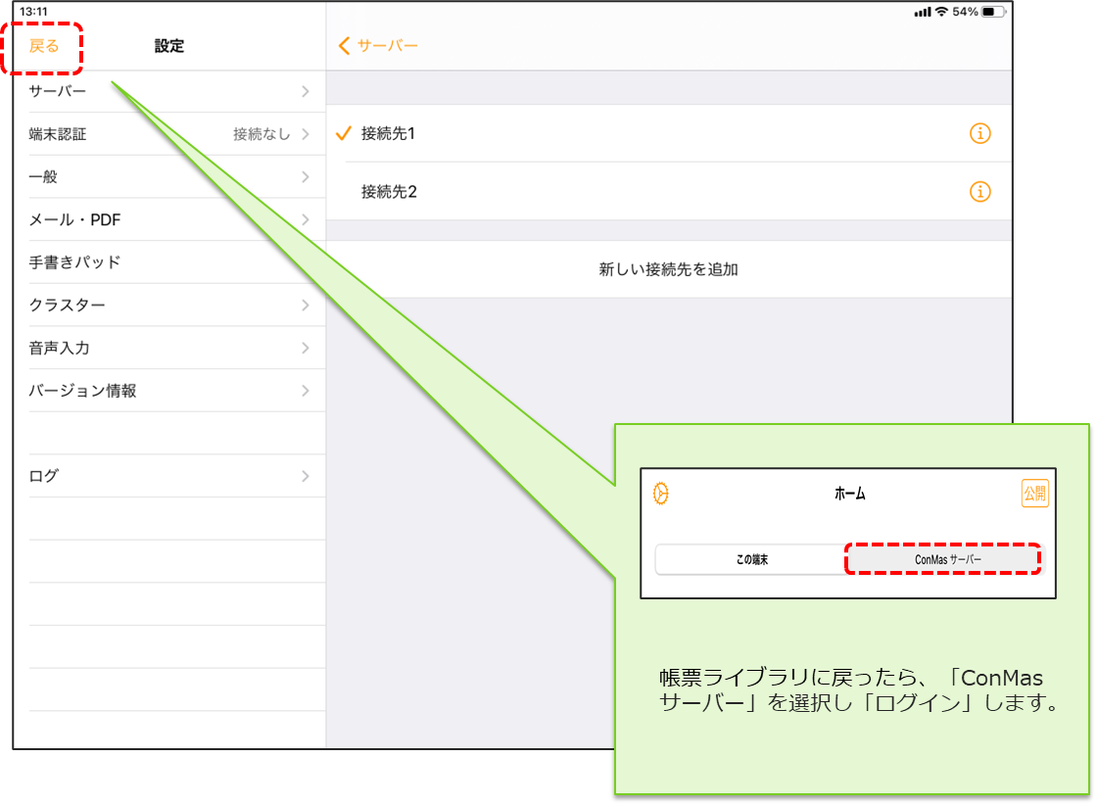Tap the cellular signal bars icon

922,12
